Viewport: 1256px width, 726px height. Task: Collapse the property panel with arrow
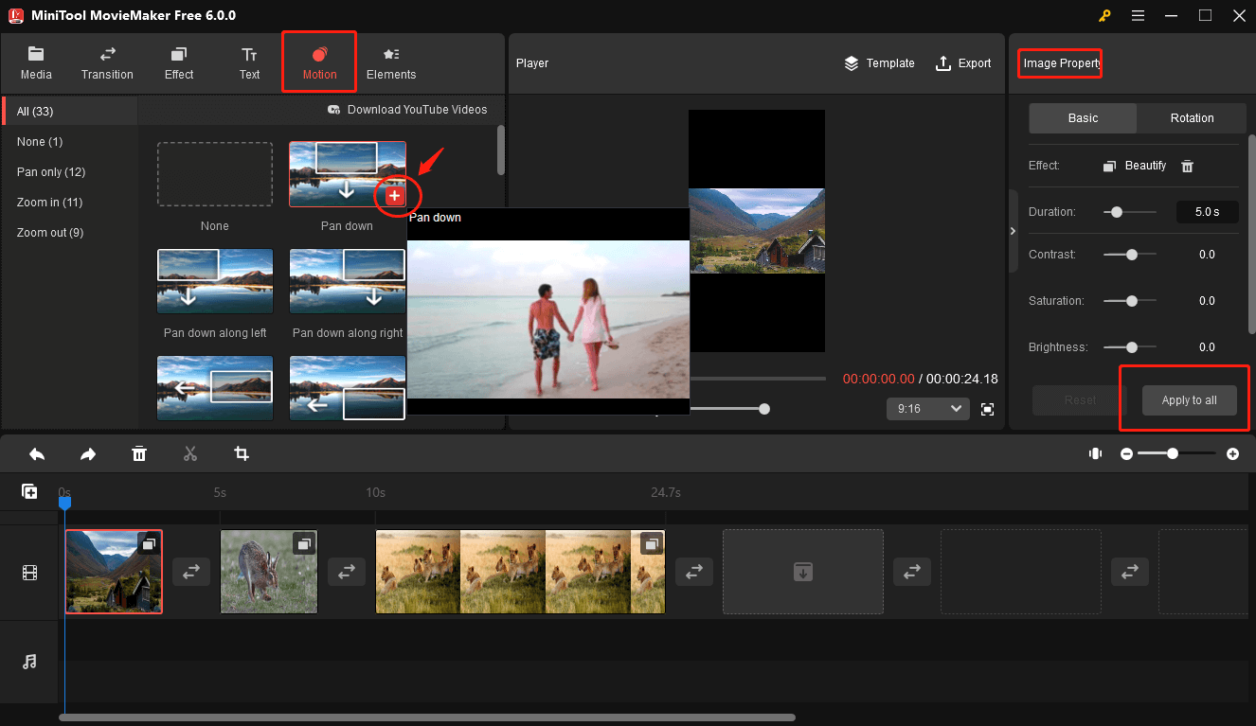pos(1012,231)
